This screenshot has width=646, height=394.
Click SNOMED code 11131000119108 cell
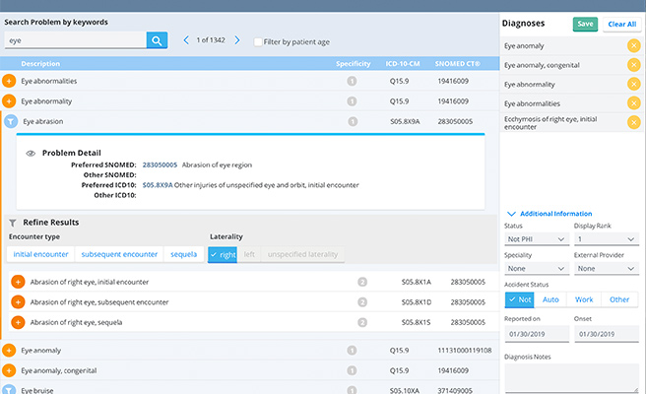(x=465, y=351)
